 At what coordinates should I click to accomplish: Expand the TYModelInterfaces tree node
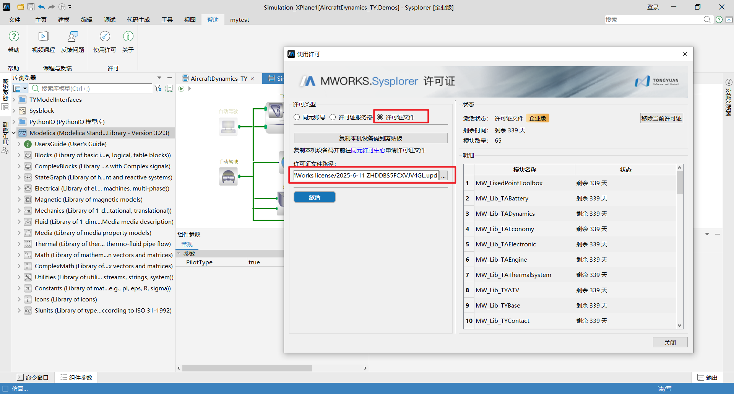click(14, 100)
